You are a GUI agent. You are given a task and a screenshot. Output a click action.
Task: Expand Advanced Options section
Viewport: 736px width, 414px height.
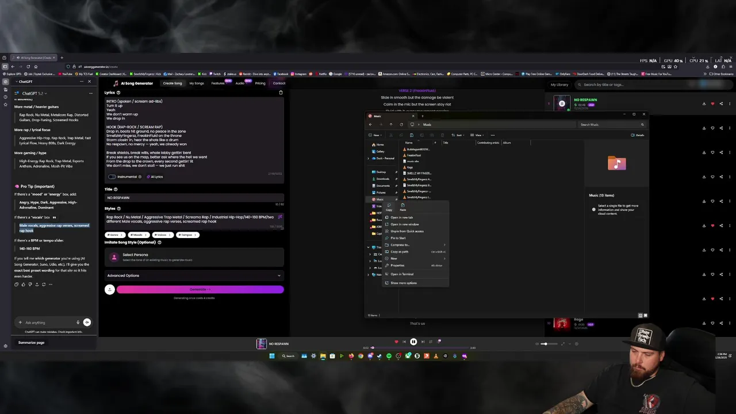coord(194,275)
